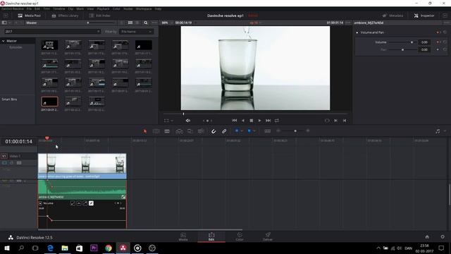Click the audio clip curve editor icon
The height and width of the screenshot is (254, 451).
[123, 197]
